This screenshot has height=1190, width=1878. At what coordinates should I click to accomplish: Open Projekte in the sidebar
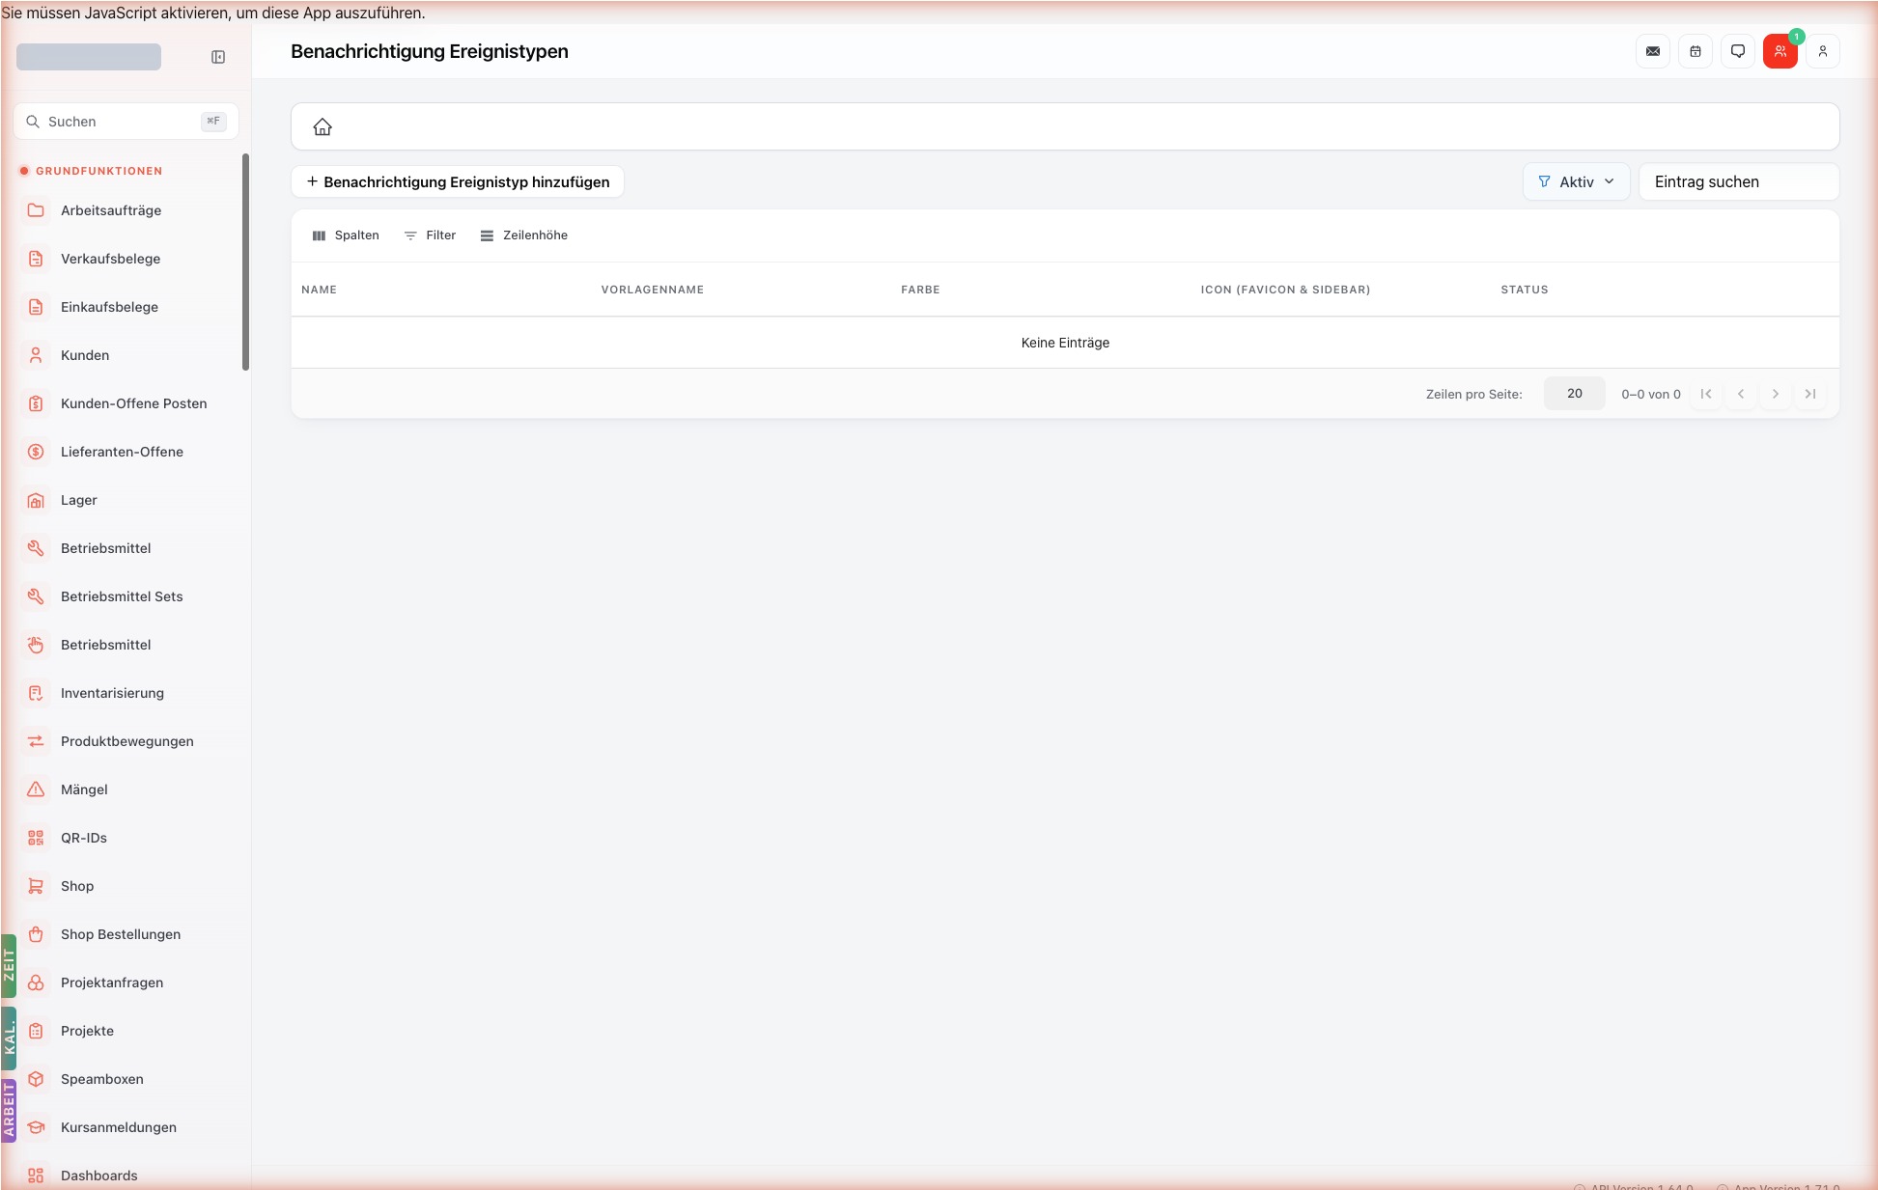tap(126, 1031)
